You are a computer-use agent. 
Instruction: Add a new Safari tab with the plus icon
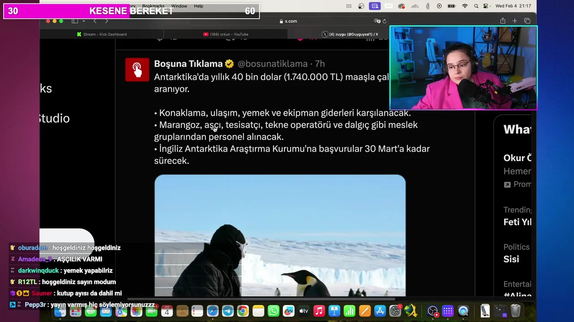coord(515,21)
